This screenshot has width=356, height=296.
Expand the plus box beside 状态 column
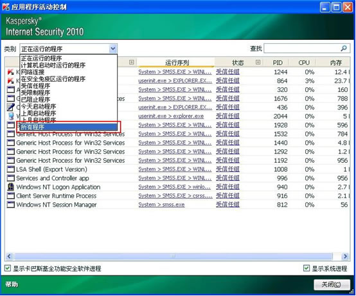[x=258, y=62]
